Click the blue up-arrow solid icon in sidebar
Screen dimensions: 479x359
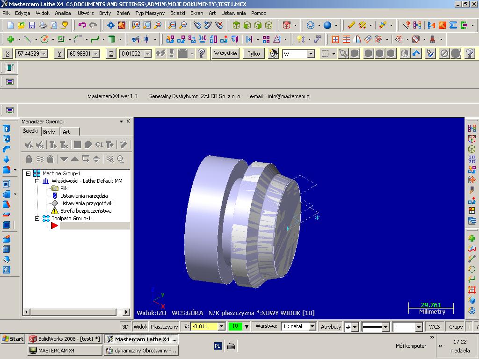(7, 129)
